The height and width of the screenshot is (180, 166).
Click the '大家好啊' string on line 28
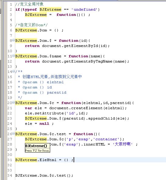pos(123,144)
